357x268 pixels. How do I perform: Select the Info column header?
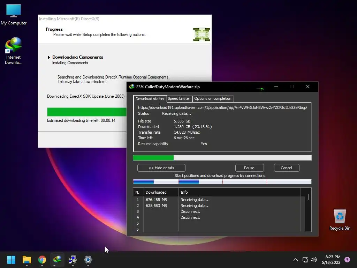(240, 192)
